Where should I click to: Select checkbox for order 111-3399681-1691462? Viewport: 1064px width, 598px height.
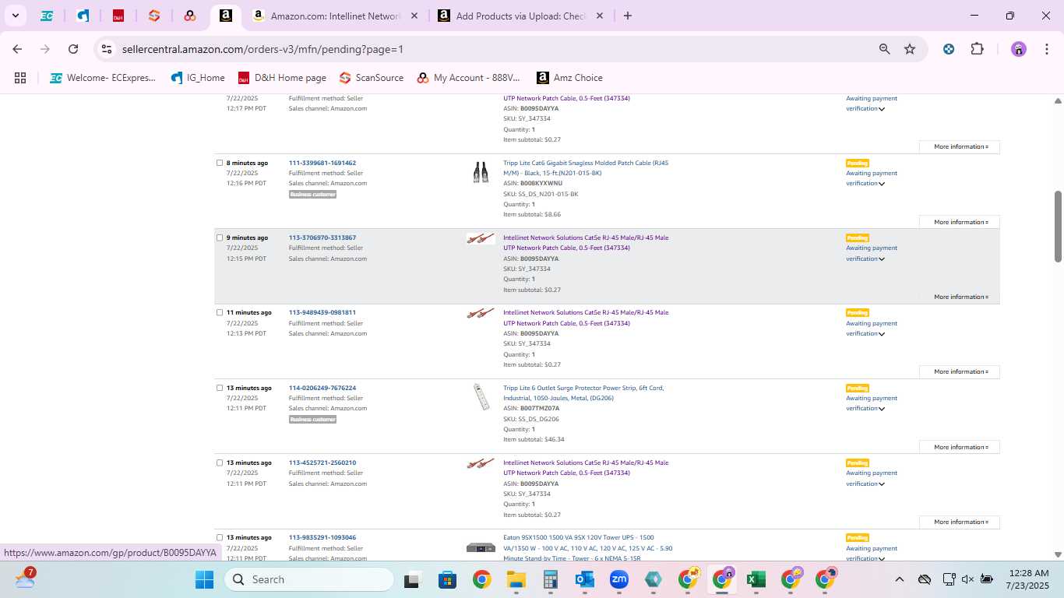point(220,163)
